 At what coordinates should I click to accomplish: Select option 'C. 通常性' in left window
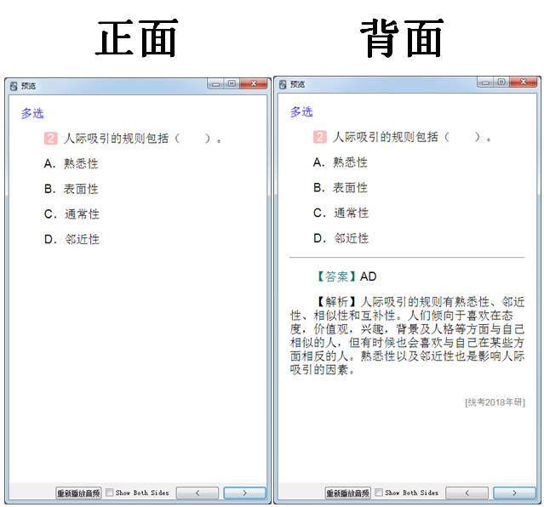coord(72,214)
